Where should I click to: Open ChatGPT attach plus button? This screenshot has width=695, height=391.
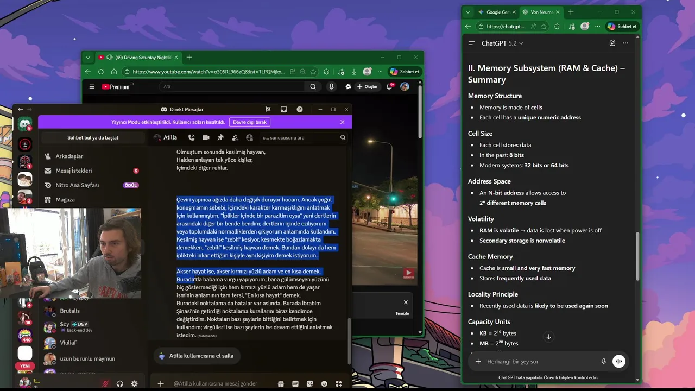478,361
